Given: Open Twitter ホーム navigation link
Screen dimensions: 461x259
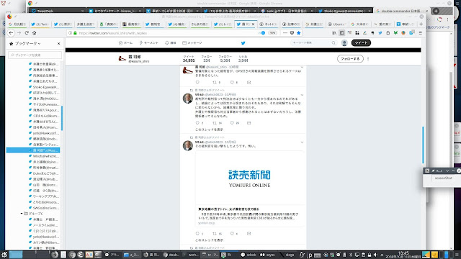Looking at the screenshot, I should [x=126, y=43].
